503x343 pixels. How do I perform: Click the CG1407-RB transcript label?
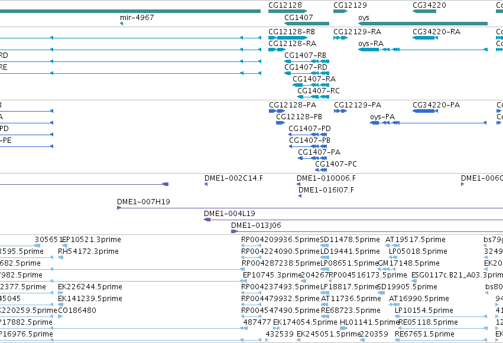306,55
